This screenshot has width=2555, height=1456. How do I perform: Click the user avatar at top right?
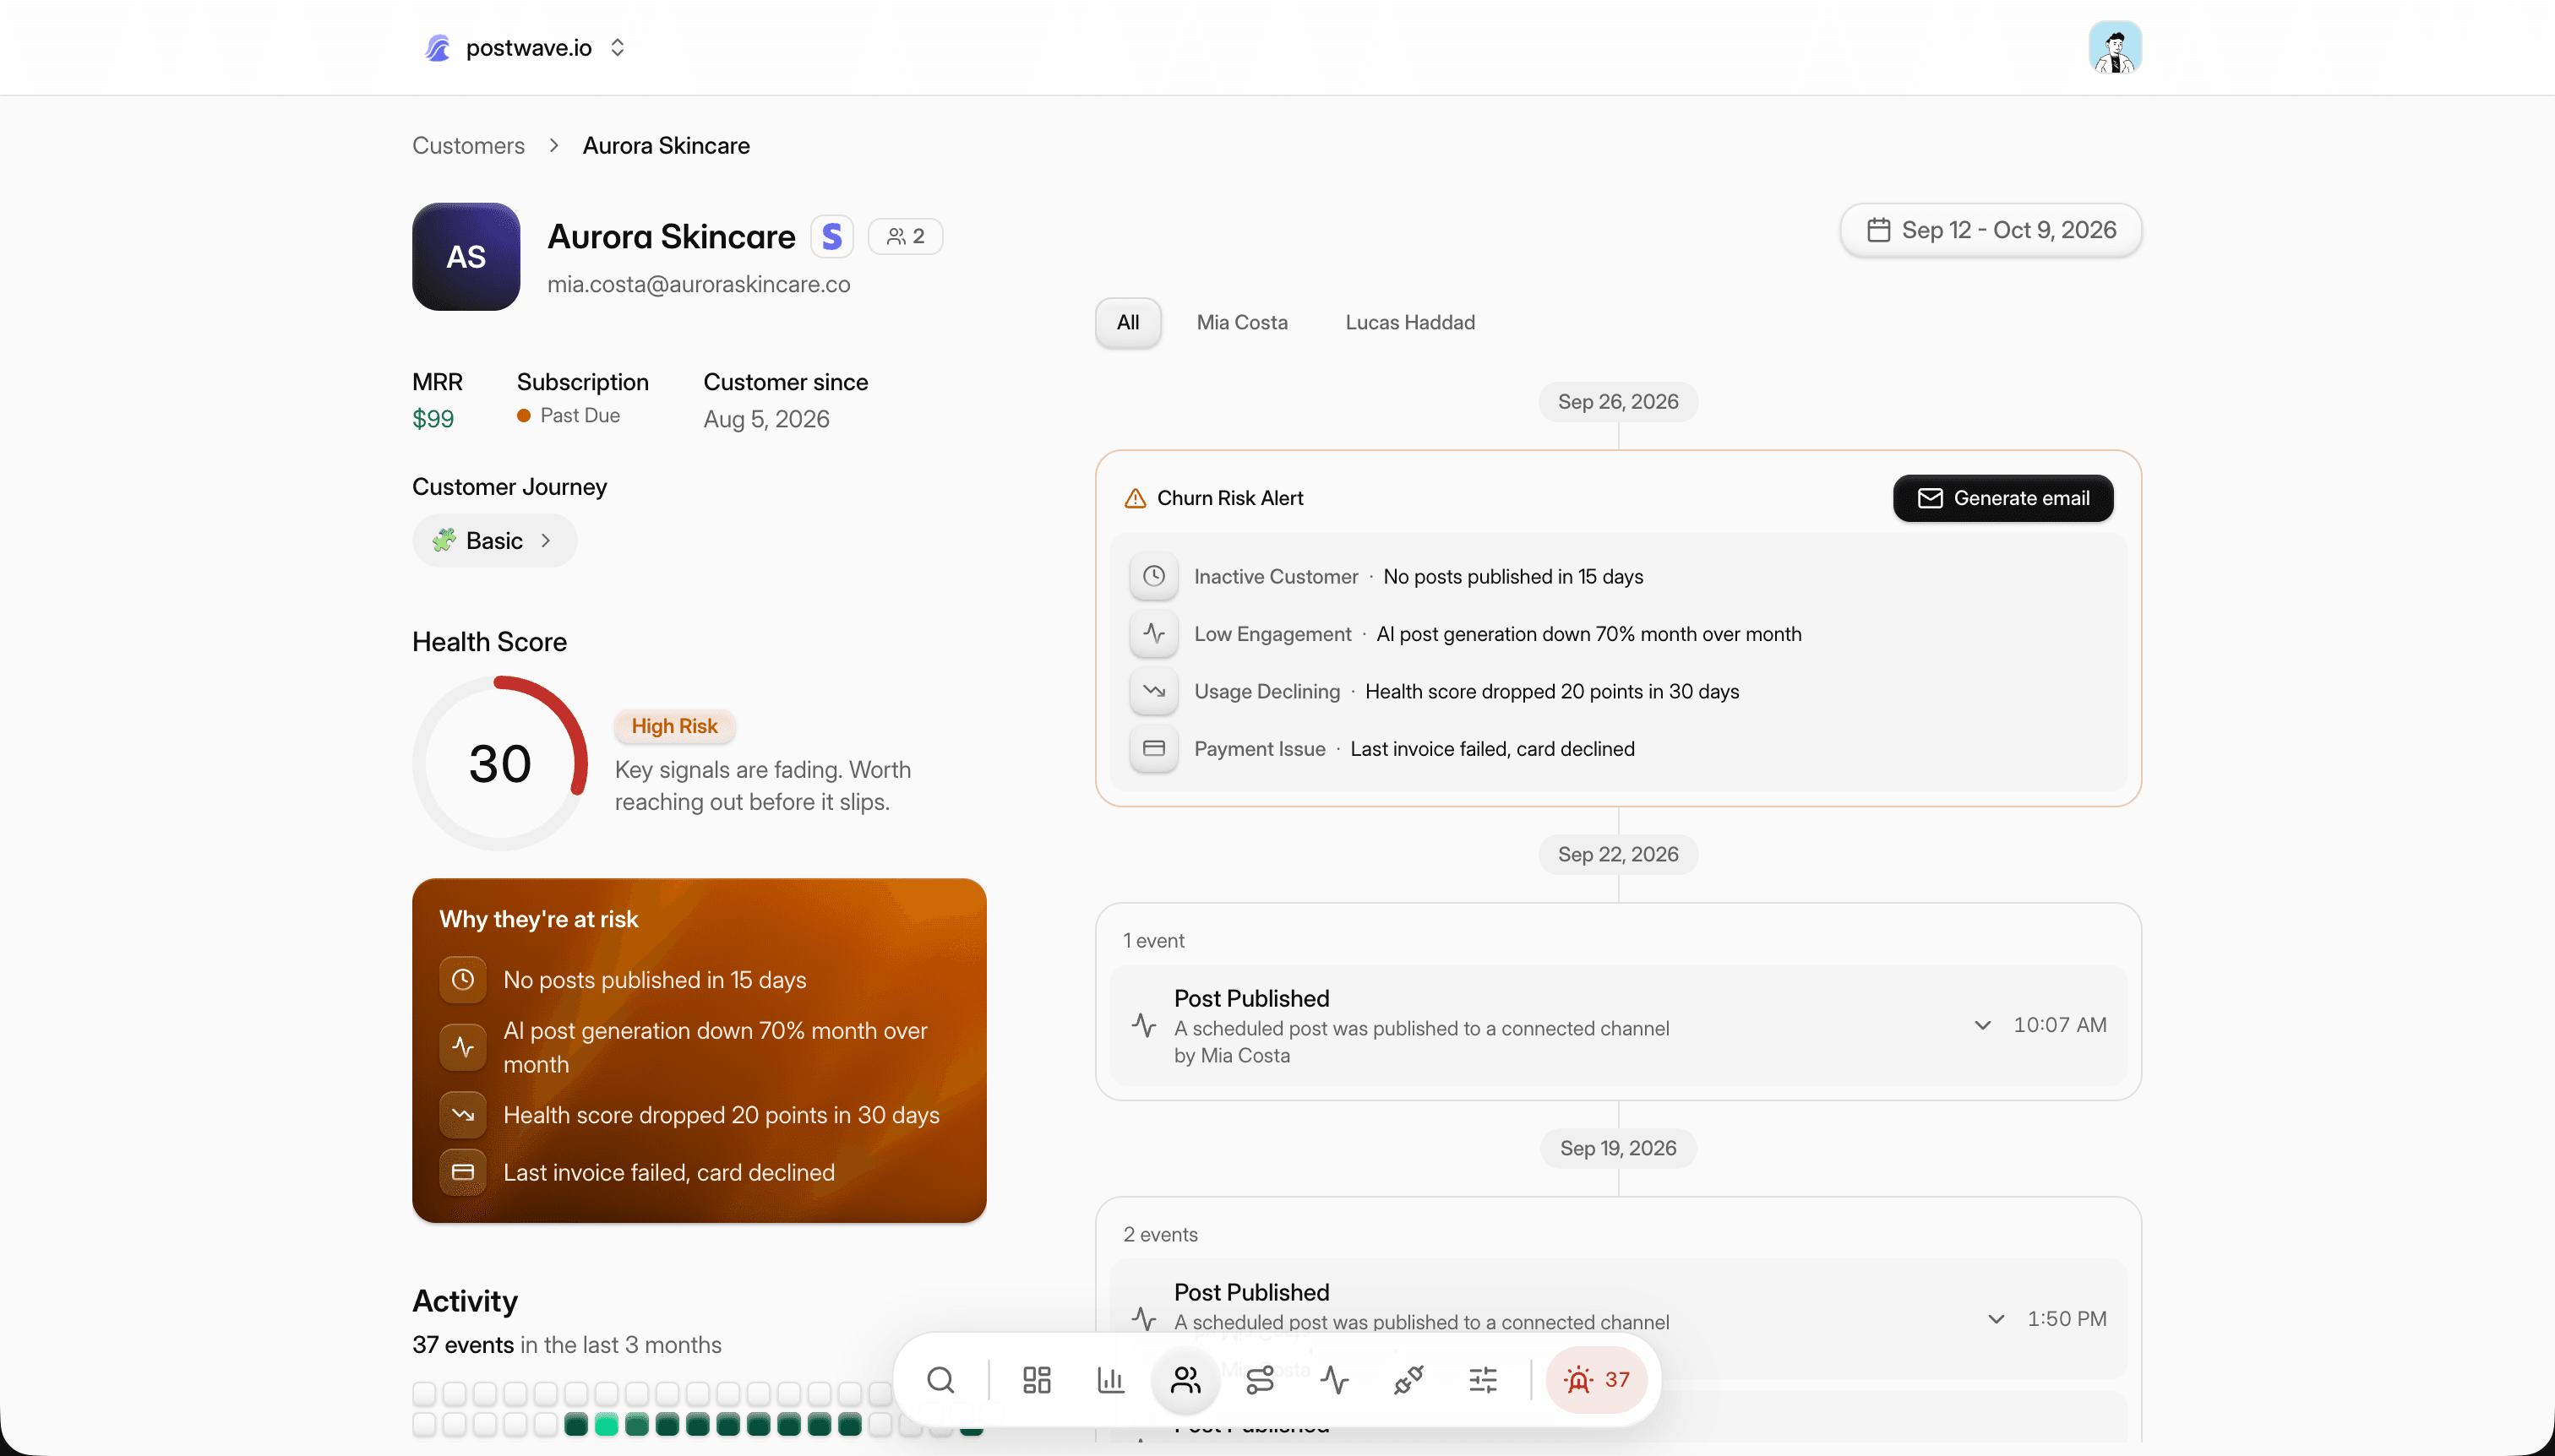2115,47
